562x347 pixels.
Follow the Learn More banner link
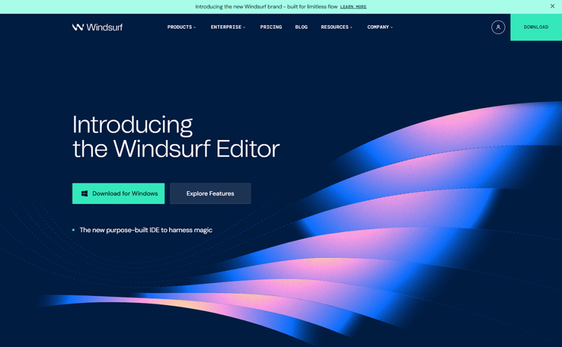tap(353, 7)
